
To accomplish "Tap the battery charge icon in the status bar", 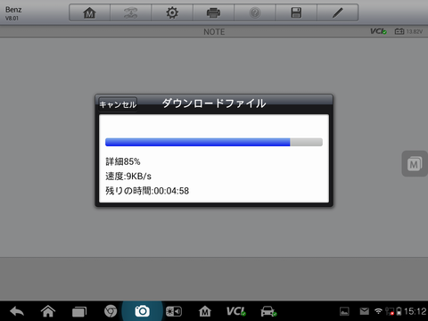I will coord(399,311).
